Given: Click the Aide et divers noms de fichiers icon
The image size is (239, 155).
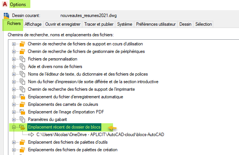Looking at the screenshot, I should pyautogui.click(x=22, y=67).
